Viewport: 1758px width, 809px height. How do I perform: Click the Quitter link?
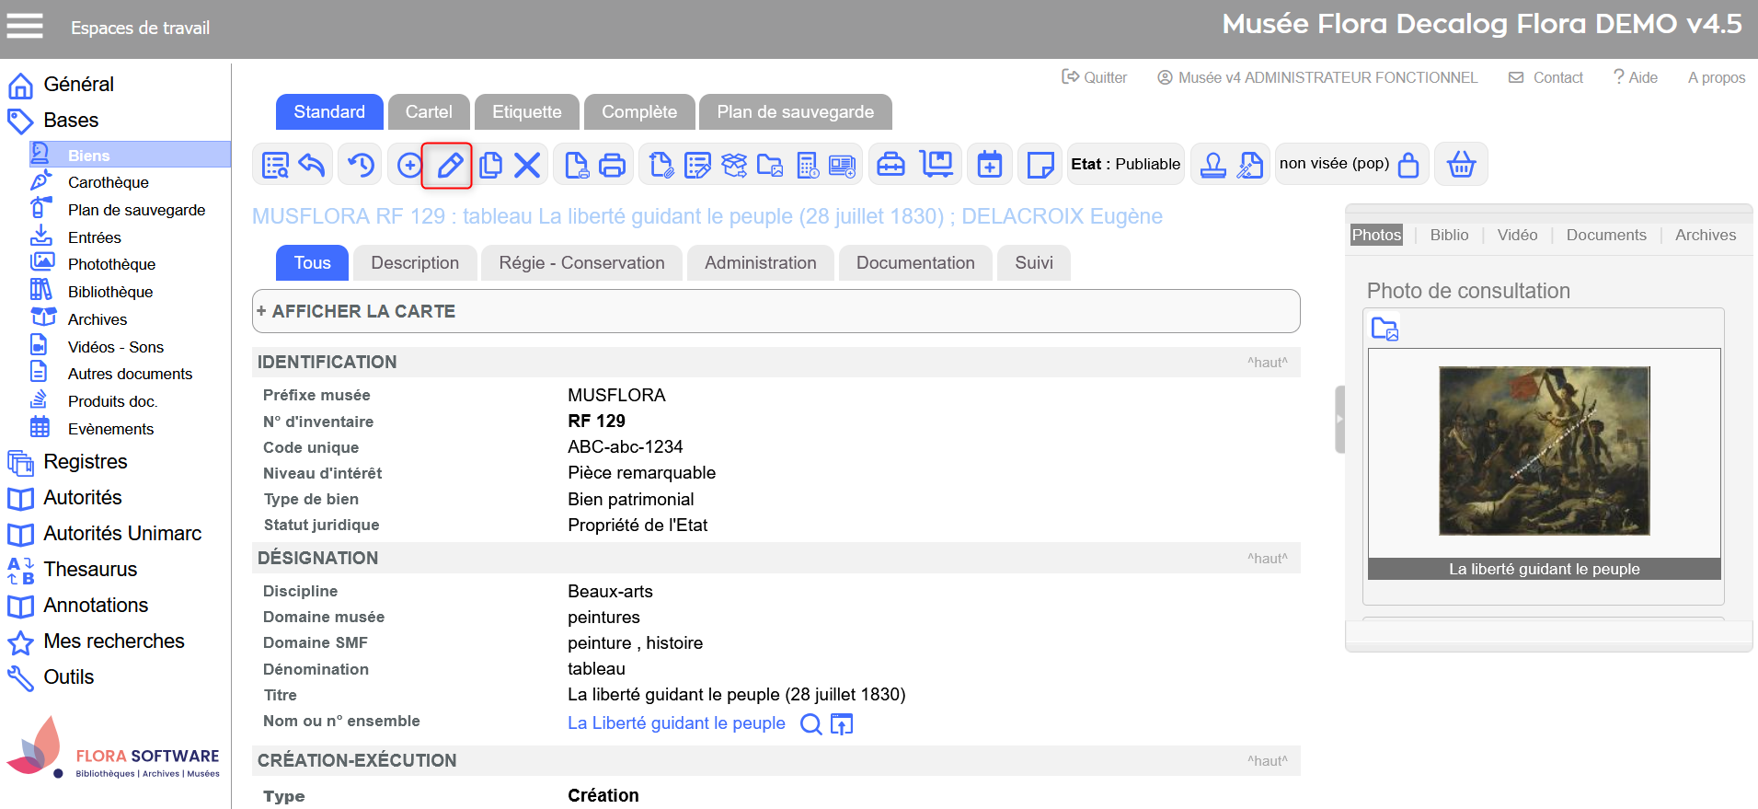(1095, 77)
